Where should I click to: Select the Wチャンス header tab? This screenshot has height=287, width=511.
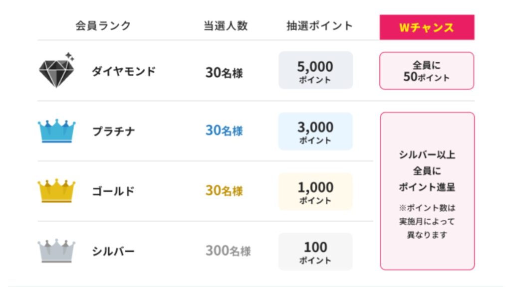[427, 27]
